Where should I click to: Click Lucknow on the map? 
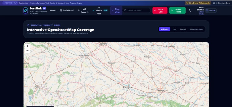pos(103,44)
